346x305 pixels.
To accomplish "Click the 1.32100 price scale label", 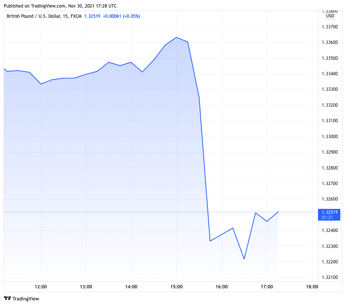I will [329, 278].
